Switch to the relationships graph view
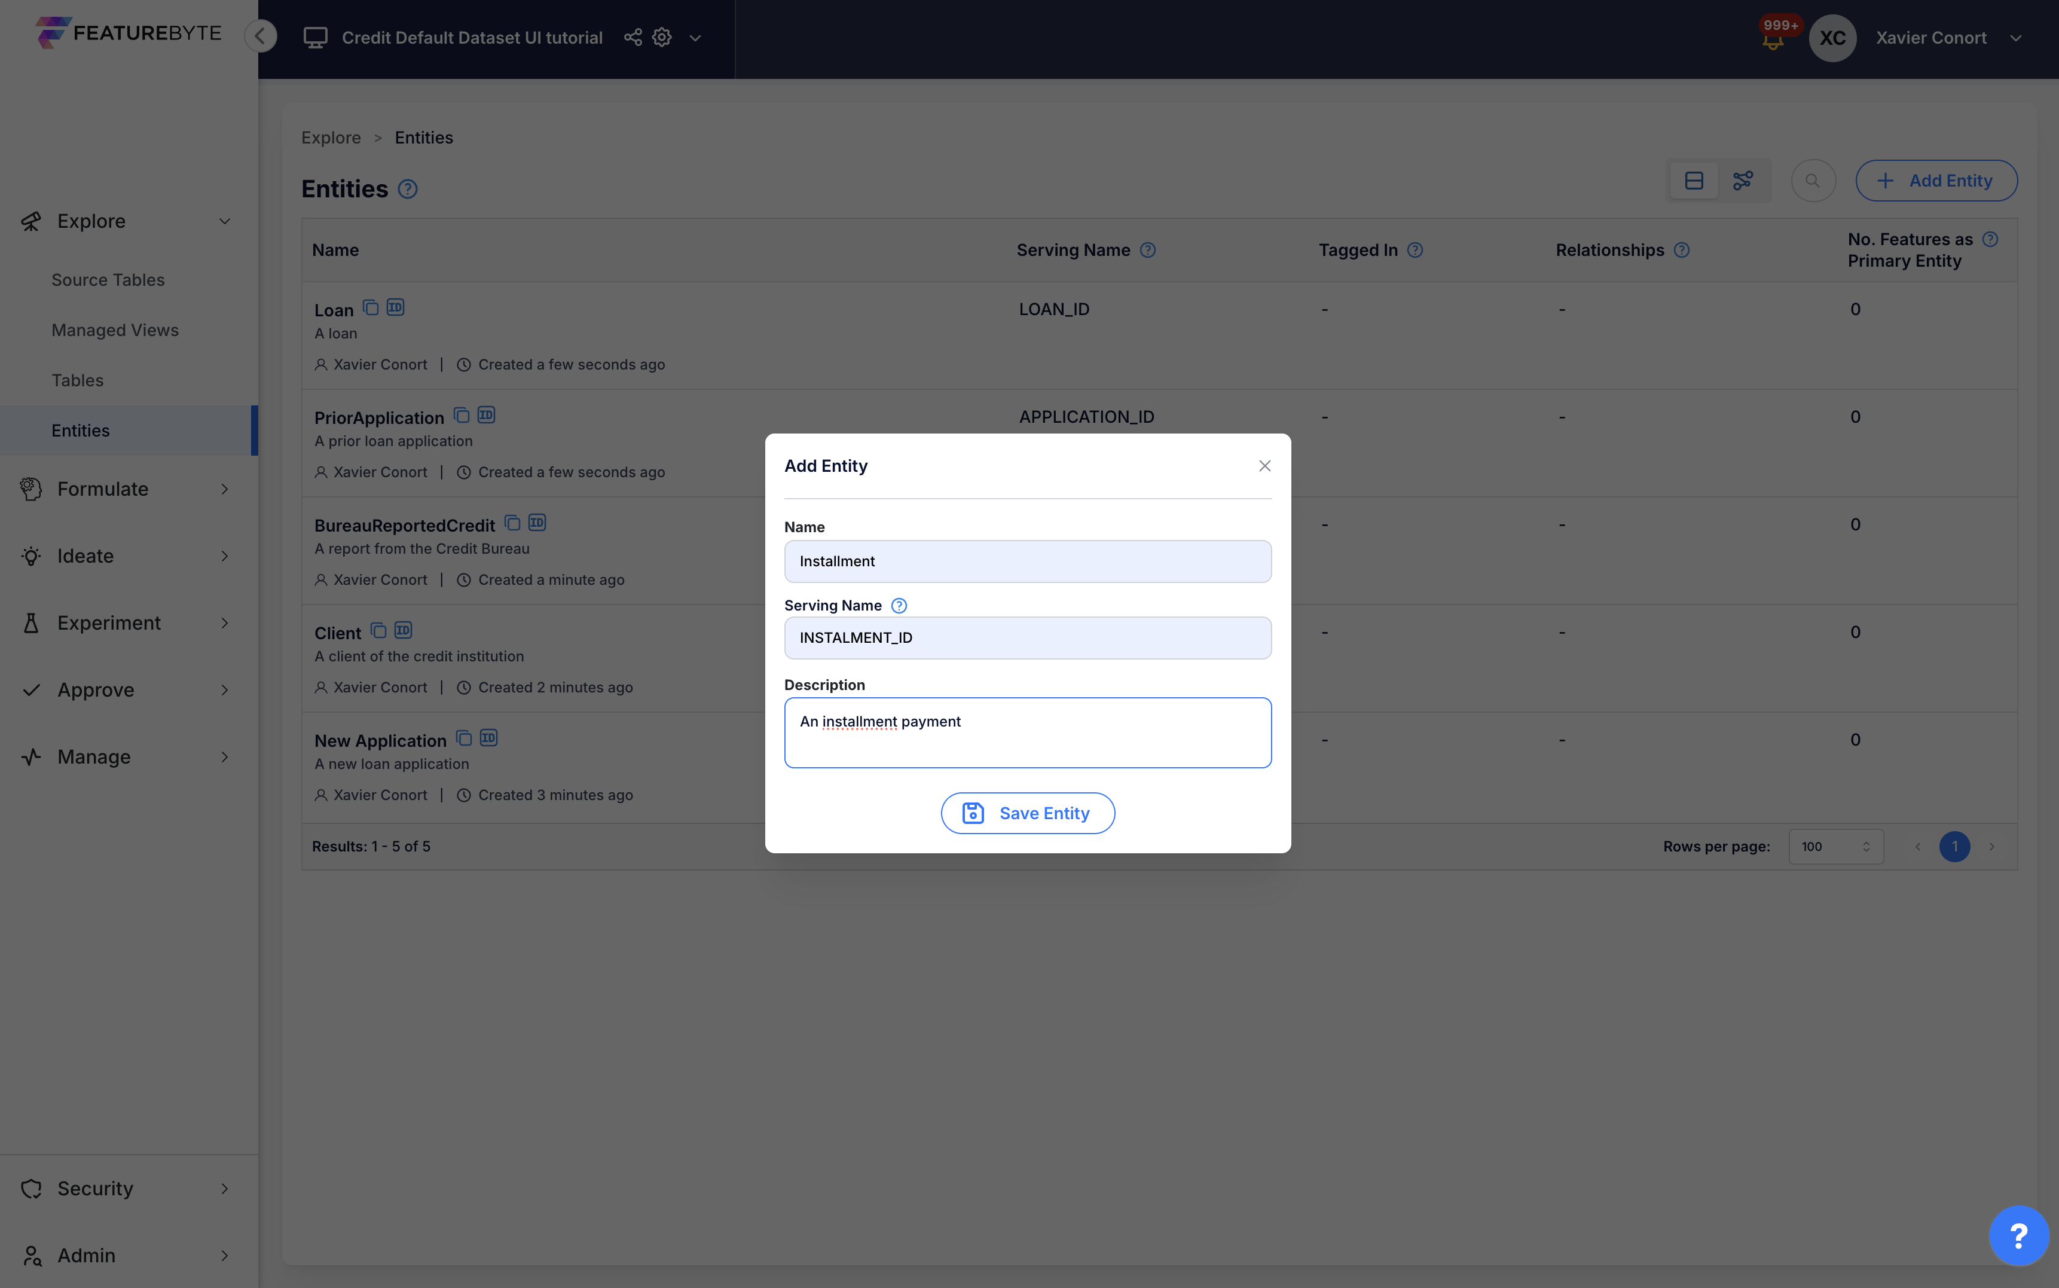The width and height of the screenshot is (2059, 1288). [x=1743, y=180]
